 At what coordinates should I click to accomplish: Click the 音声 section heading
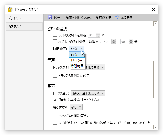click(x=51, y=60)
